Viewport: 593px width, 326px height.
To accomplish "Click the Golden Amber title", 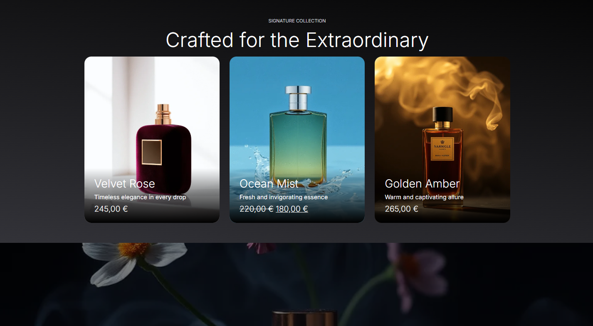I will [x=422, y=184].
